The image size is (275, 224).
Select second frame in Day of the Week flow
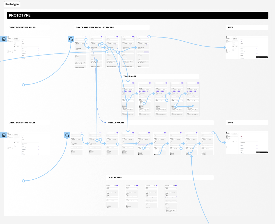pyautogui.click(x=96, y=52)
